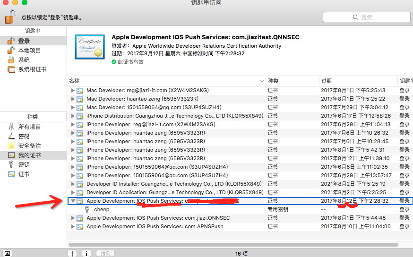Click the green certificate valid checkmark
Screen dimensions: 413x257
pyautogui.click(x=114, y=62)
